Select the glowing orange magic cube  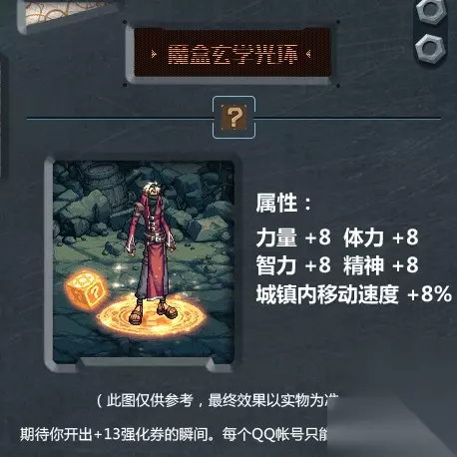tap(87, 289)
